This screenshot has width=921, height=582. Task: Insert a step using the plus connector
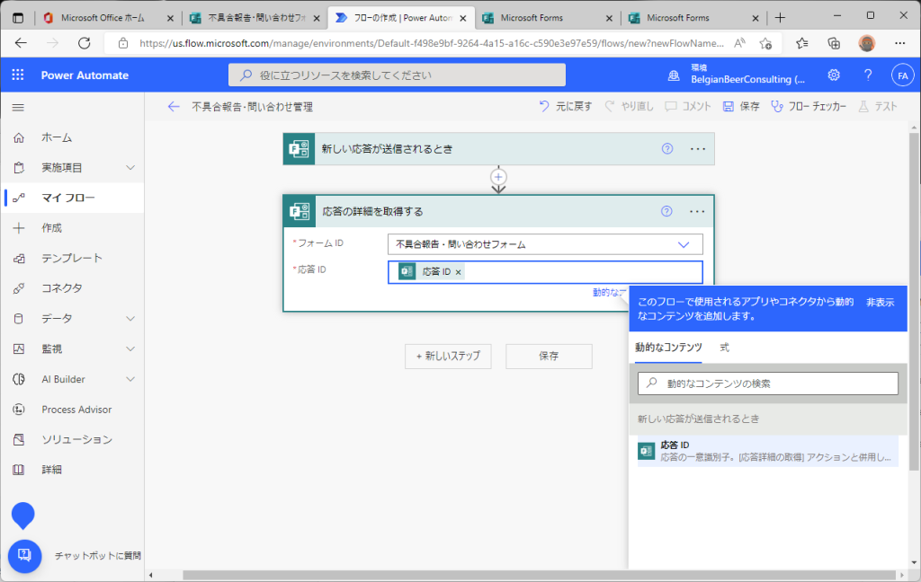(x=498, y=177)
